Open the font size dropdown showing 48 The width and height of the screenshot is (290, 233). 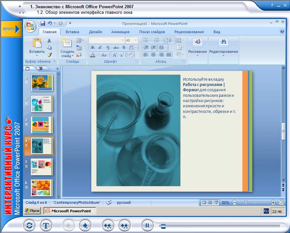pyautogui.click(x=136, y=40)
